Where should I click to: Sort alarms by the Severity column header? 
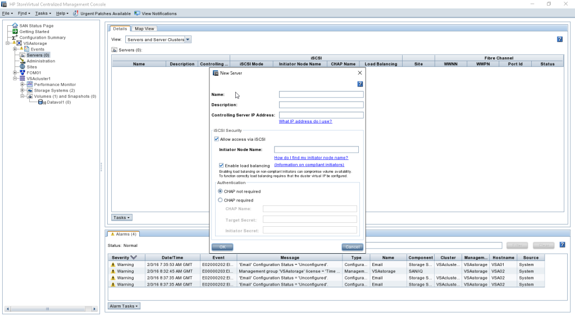(x=126, y=257)
